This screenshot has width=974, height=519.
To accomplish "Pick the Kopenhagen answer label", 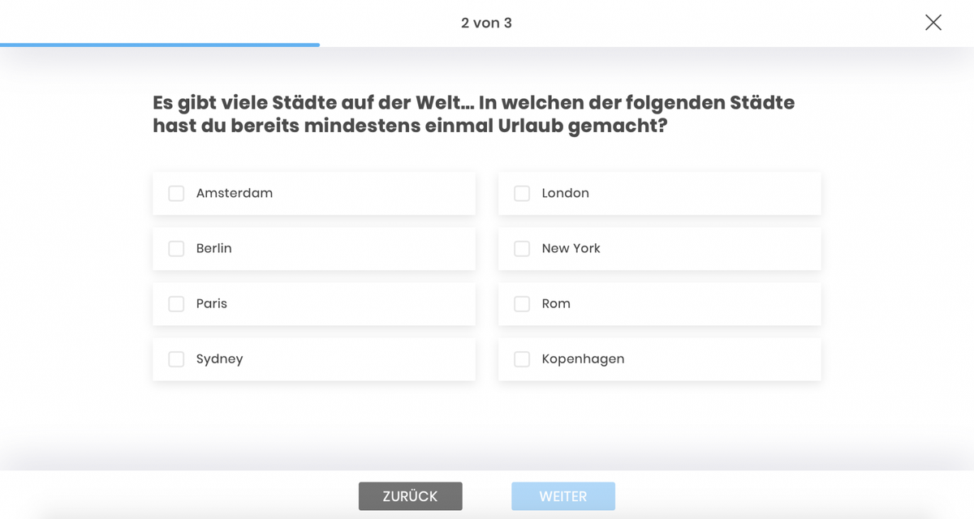I will 584,358.
